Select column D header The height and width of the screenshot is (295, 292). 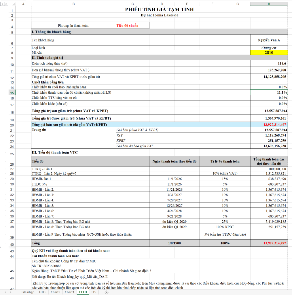pyautogui.click(x=162, y=4)
